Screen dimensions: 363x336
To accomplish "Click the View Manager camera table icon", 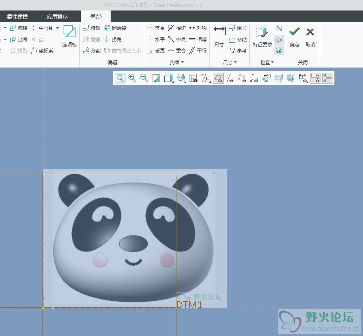I will coord(193,78).
